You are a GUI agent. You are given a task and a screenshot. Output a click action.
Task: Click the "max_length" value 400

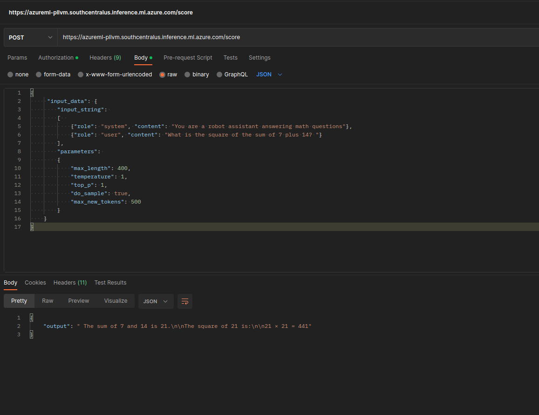(123, 168)
